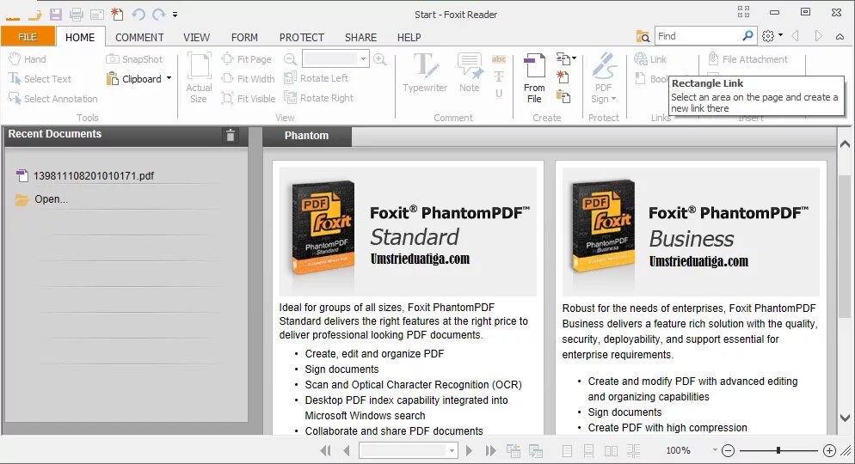Image resolution: width=855 pixels, height=464 pixels.
Task: Click Fit Visible in View group
Action: [249, 99]
